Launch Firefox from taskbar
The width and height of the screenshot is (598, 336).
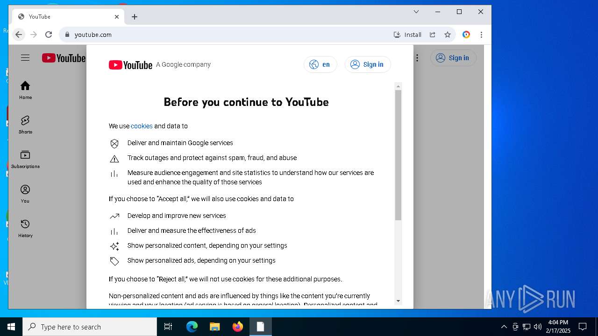(x=238, y=327)
